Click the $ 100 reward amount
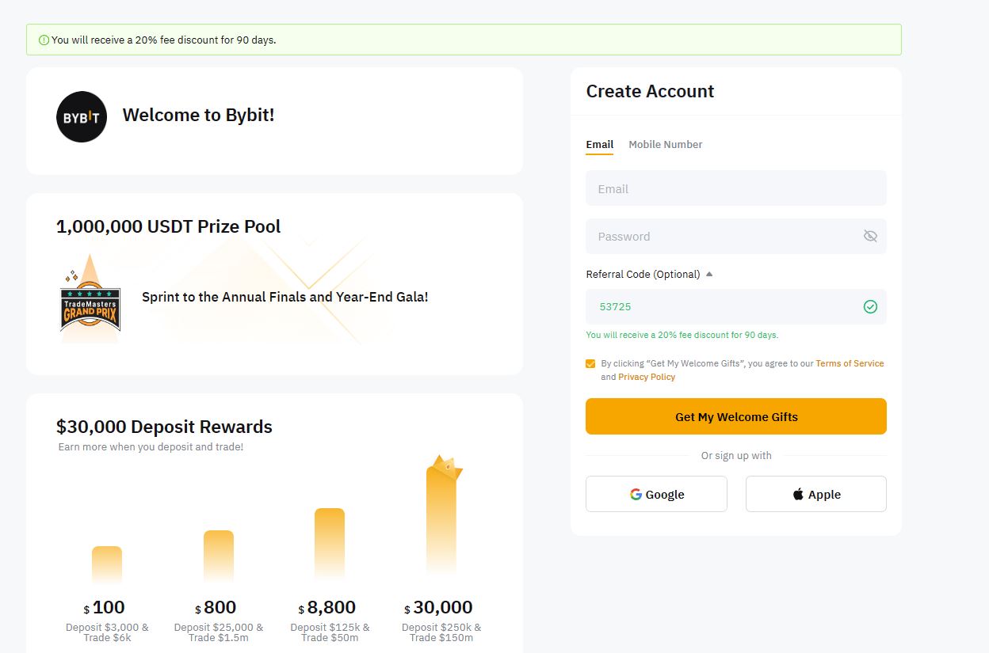Viewport: 989px width, 653px height. (104, 607)
